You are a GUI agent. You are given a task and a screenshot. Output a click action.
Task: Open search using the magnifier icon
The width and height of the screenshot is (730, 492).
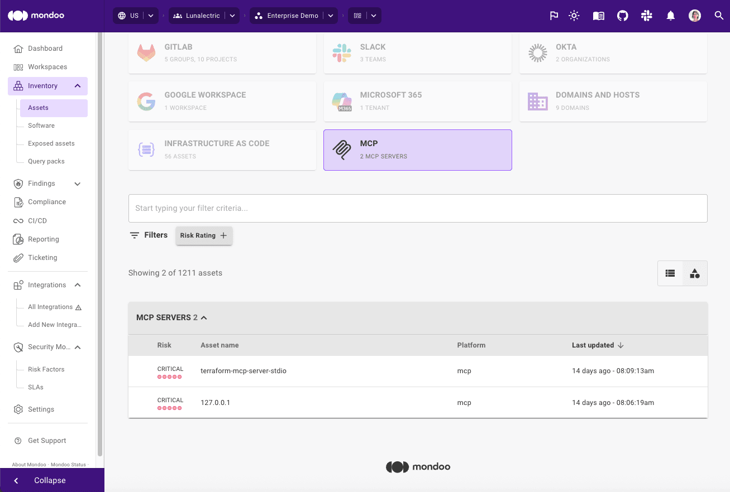[719, 16]
